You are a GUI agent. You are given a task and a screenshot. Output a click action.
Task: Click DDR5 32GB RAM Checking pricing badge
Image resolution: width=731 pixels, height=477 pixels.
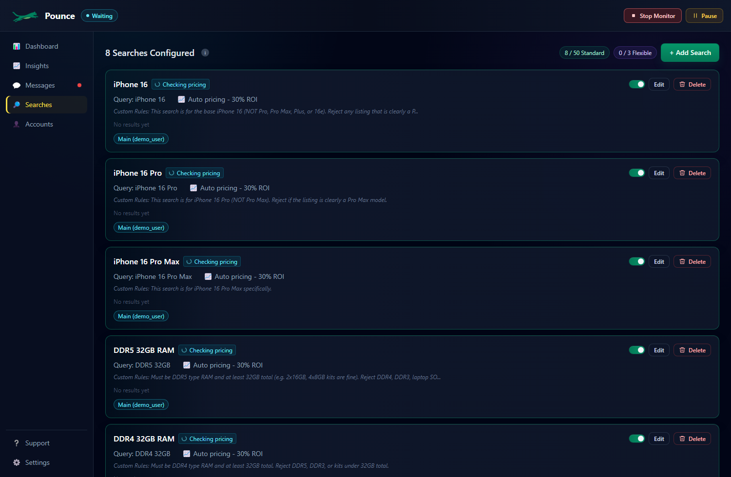[x=207, y=350]
